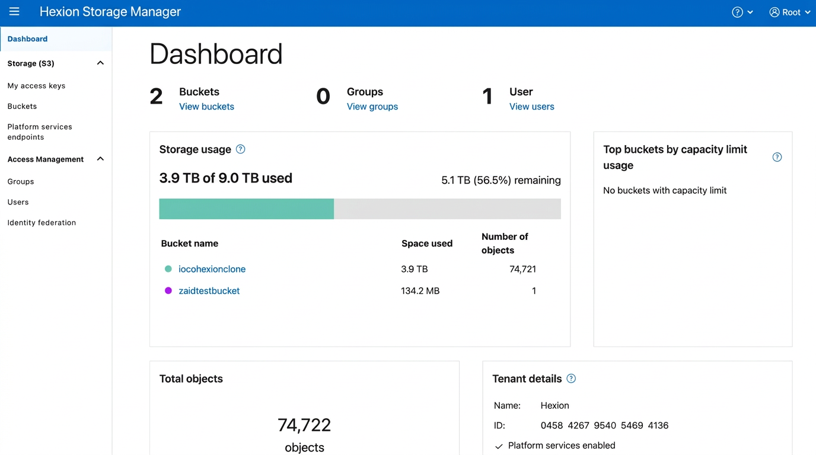
Task: Click the 3.9 TB space used value
Action: (415, 269)
